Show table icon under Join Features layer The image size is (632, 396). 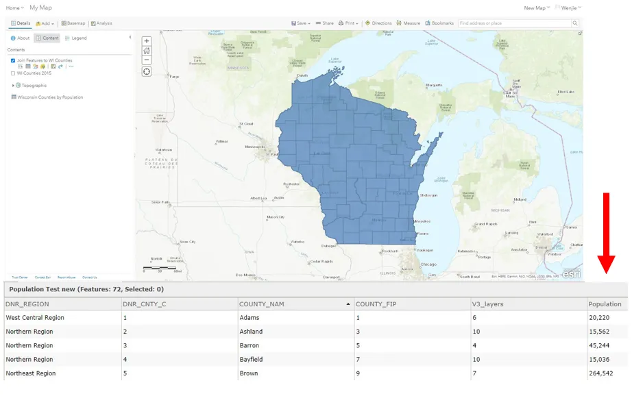[x=27, y=66]
